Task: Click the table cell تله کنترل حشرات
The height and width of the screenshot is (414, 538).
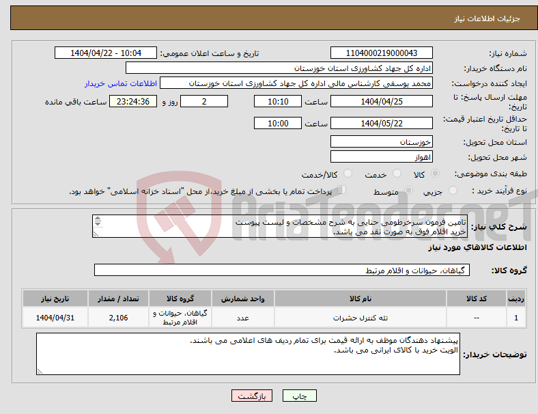Action: click(x=360, y=318)
